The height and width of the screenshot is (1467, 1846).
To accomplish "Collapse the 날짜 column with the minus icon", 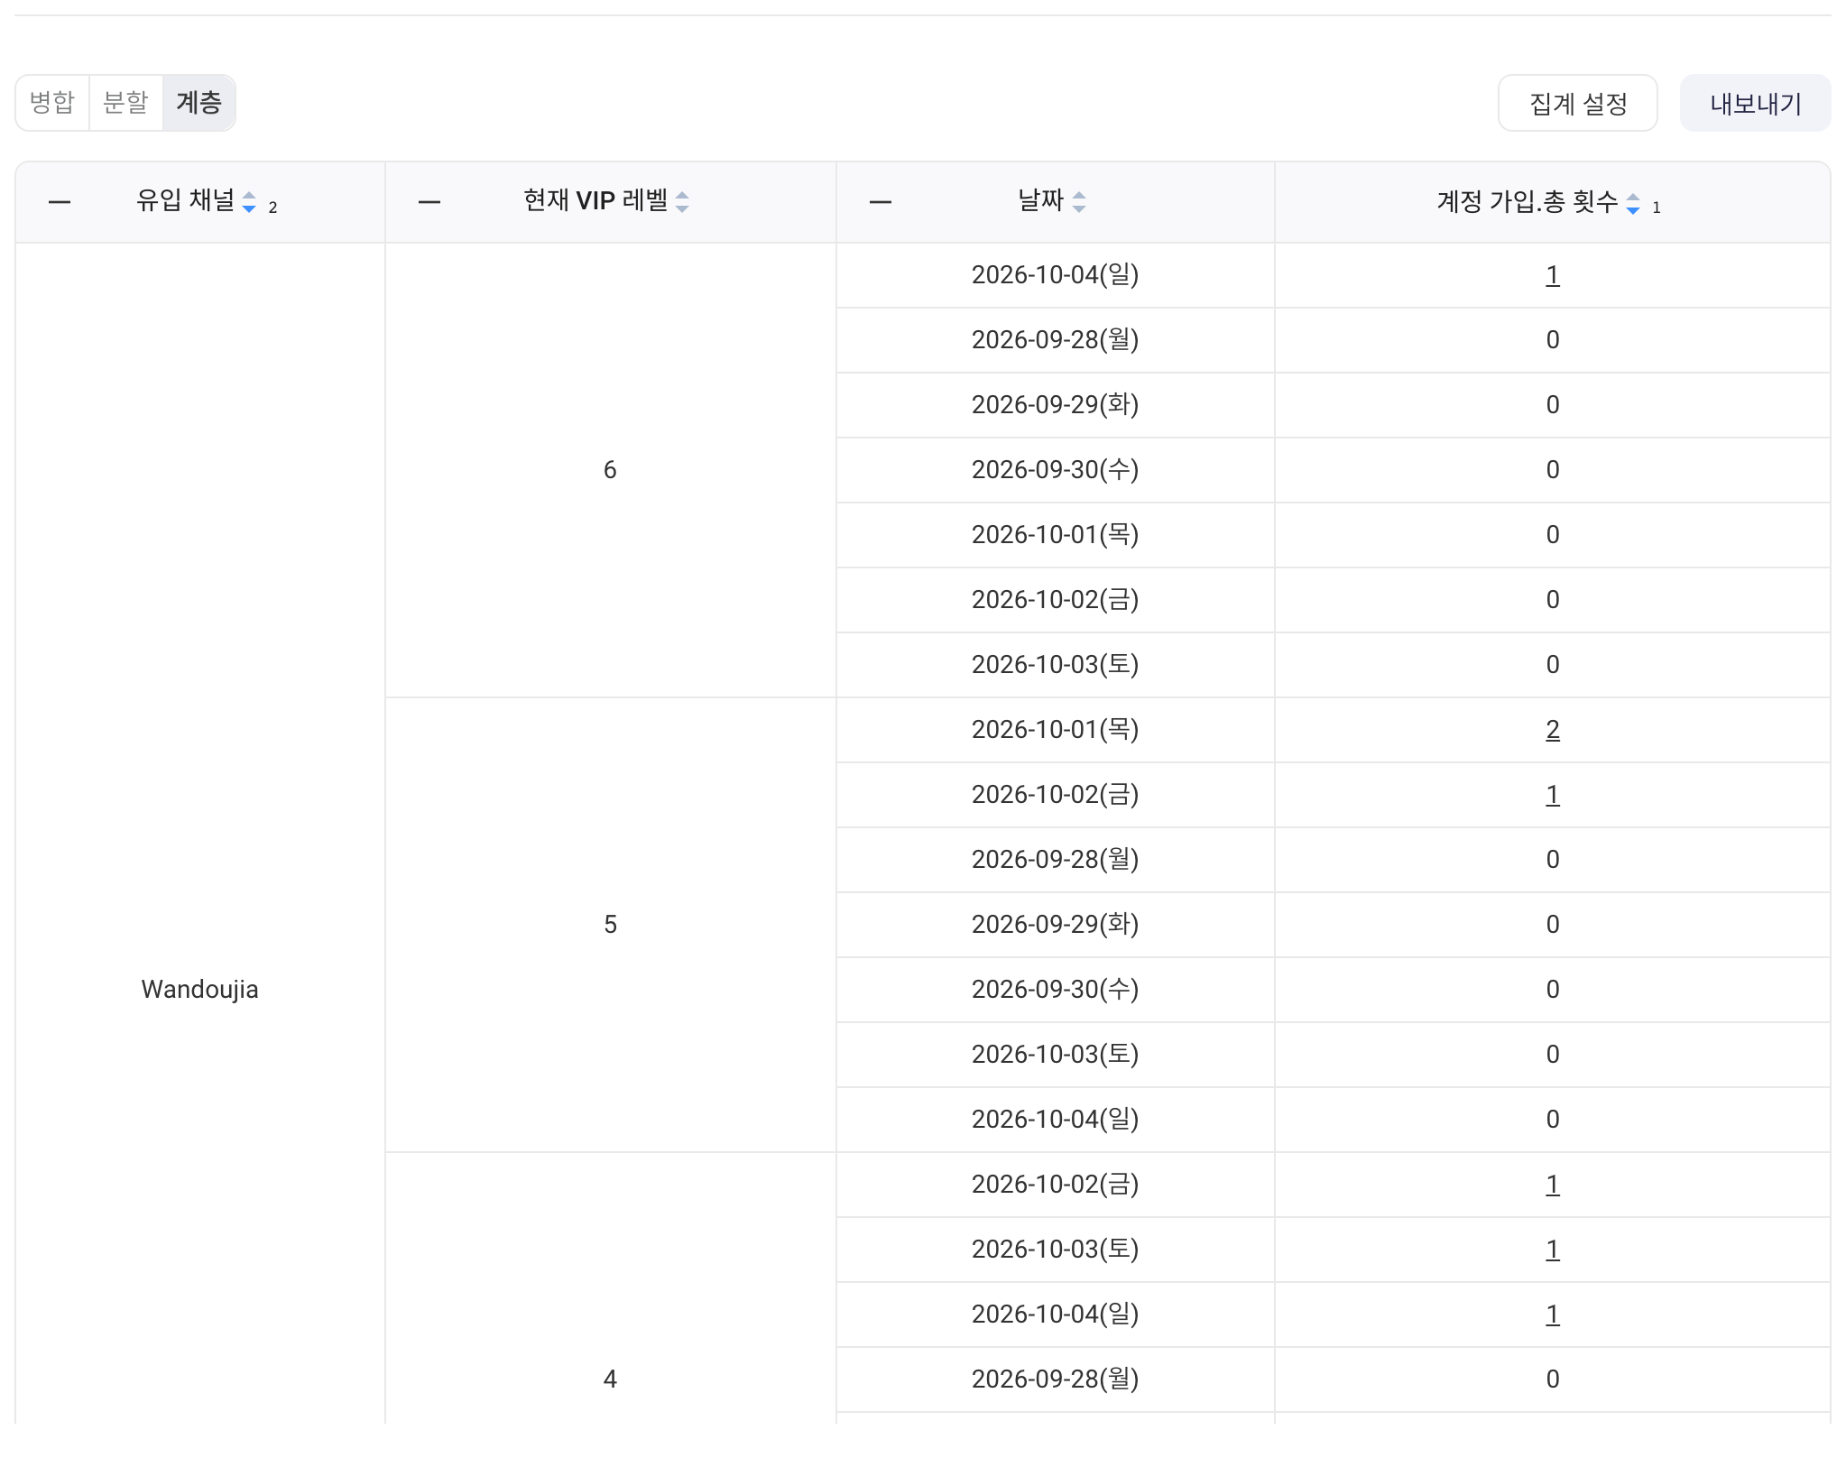I will pos(881,202).
